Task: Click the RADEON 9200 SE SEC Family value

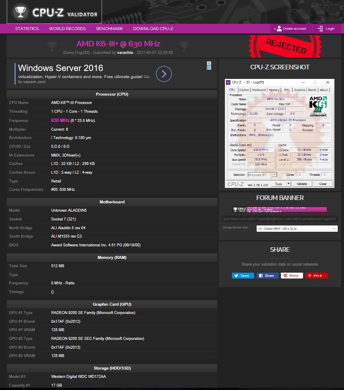Action: point(97,339)
